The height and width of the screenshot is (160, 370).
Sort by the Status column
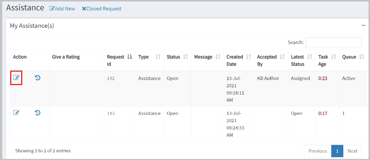point(178,60)
